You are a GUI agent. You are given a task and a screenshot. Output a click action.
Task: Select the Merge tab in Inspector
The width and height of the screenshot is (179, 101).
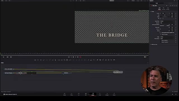159,9
